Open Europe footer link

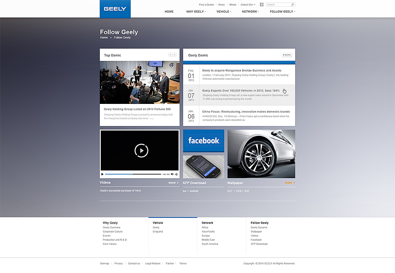pyautogui.click(x=205, y=236)
